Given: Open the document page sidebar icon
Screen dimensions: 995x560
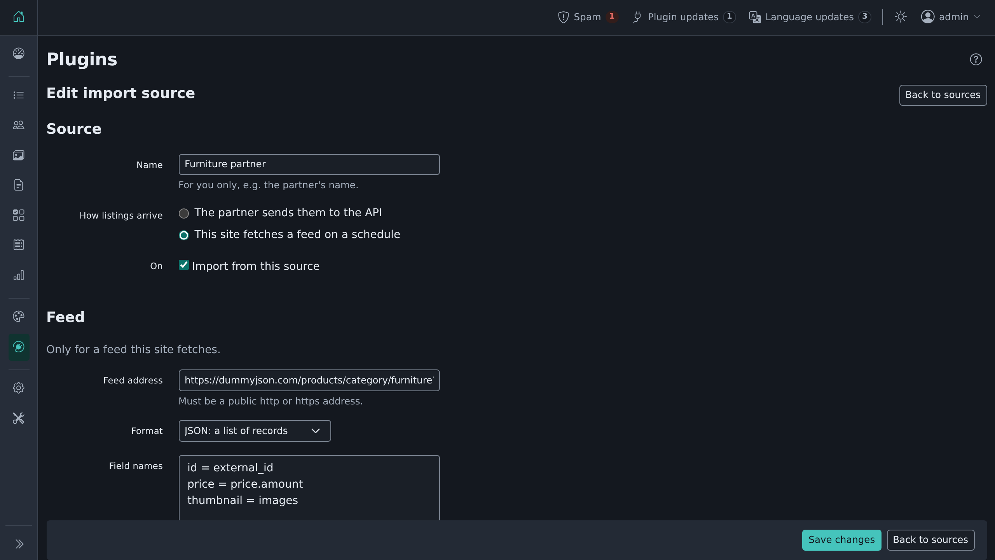Looking at the screenshot, I should pos(19,185).
